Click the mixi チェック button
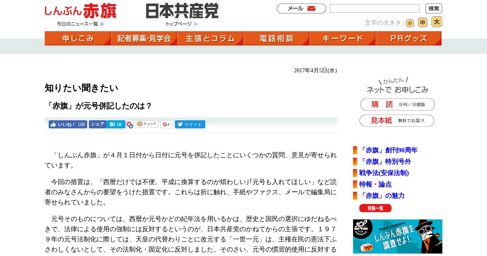The width and height of the screenshot is (487, 256). [x=147, y=124]
